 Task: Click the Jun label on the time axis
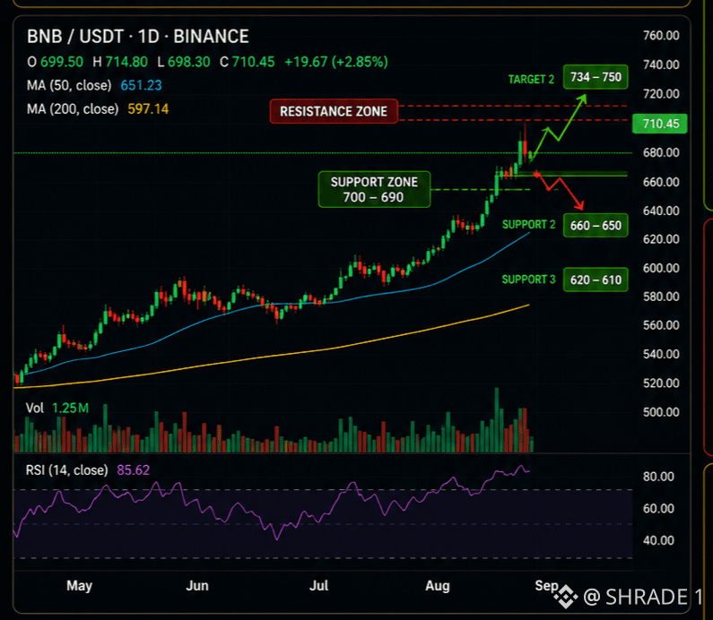coord(197,585)
